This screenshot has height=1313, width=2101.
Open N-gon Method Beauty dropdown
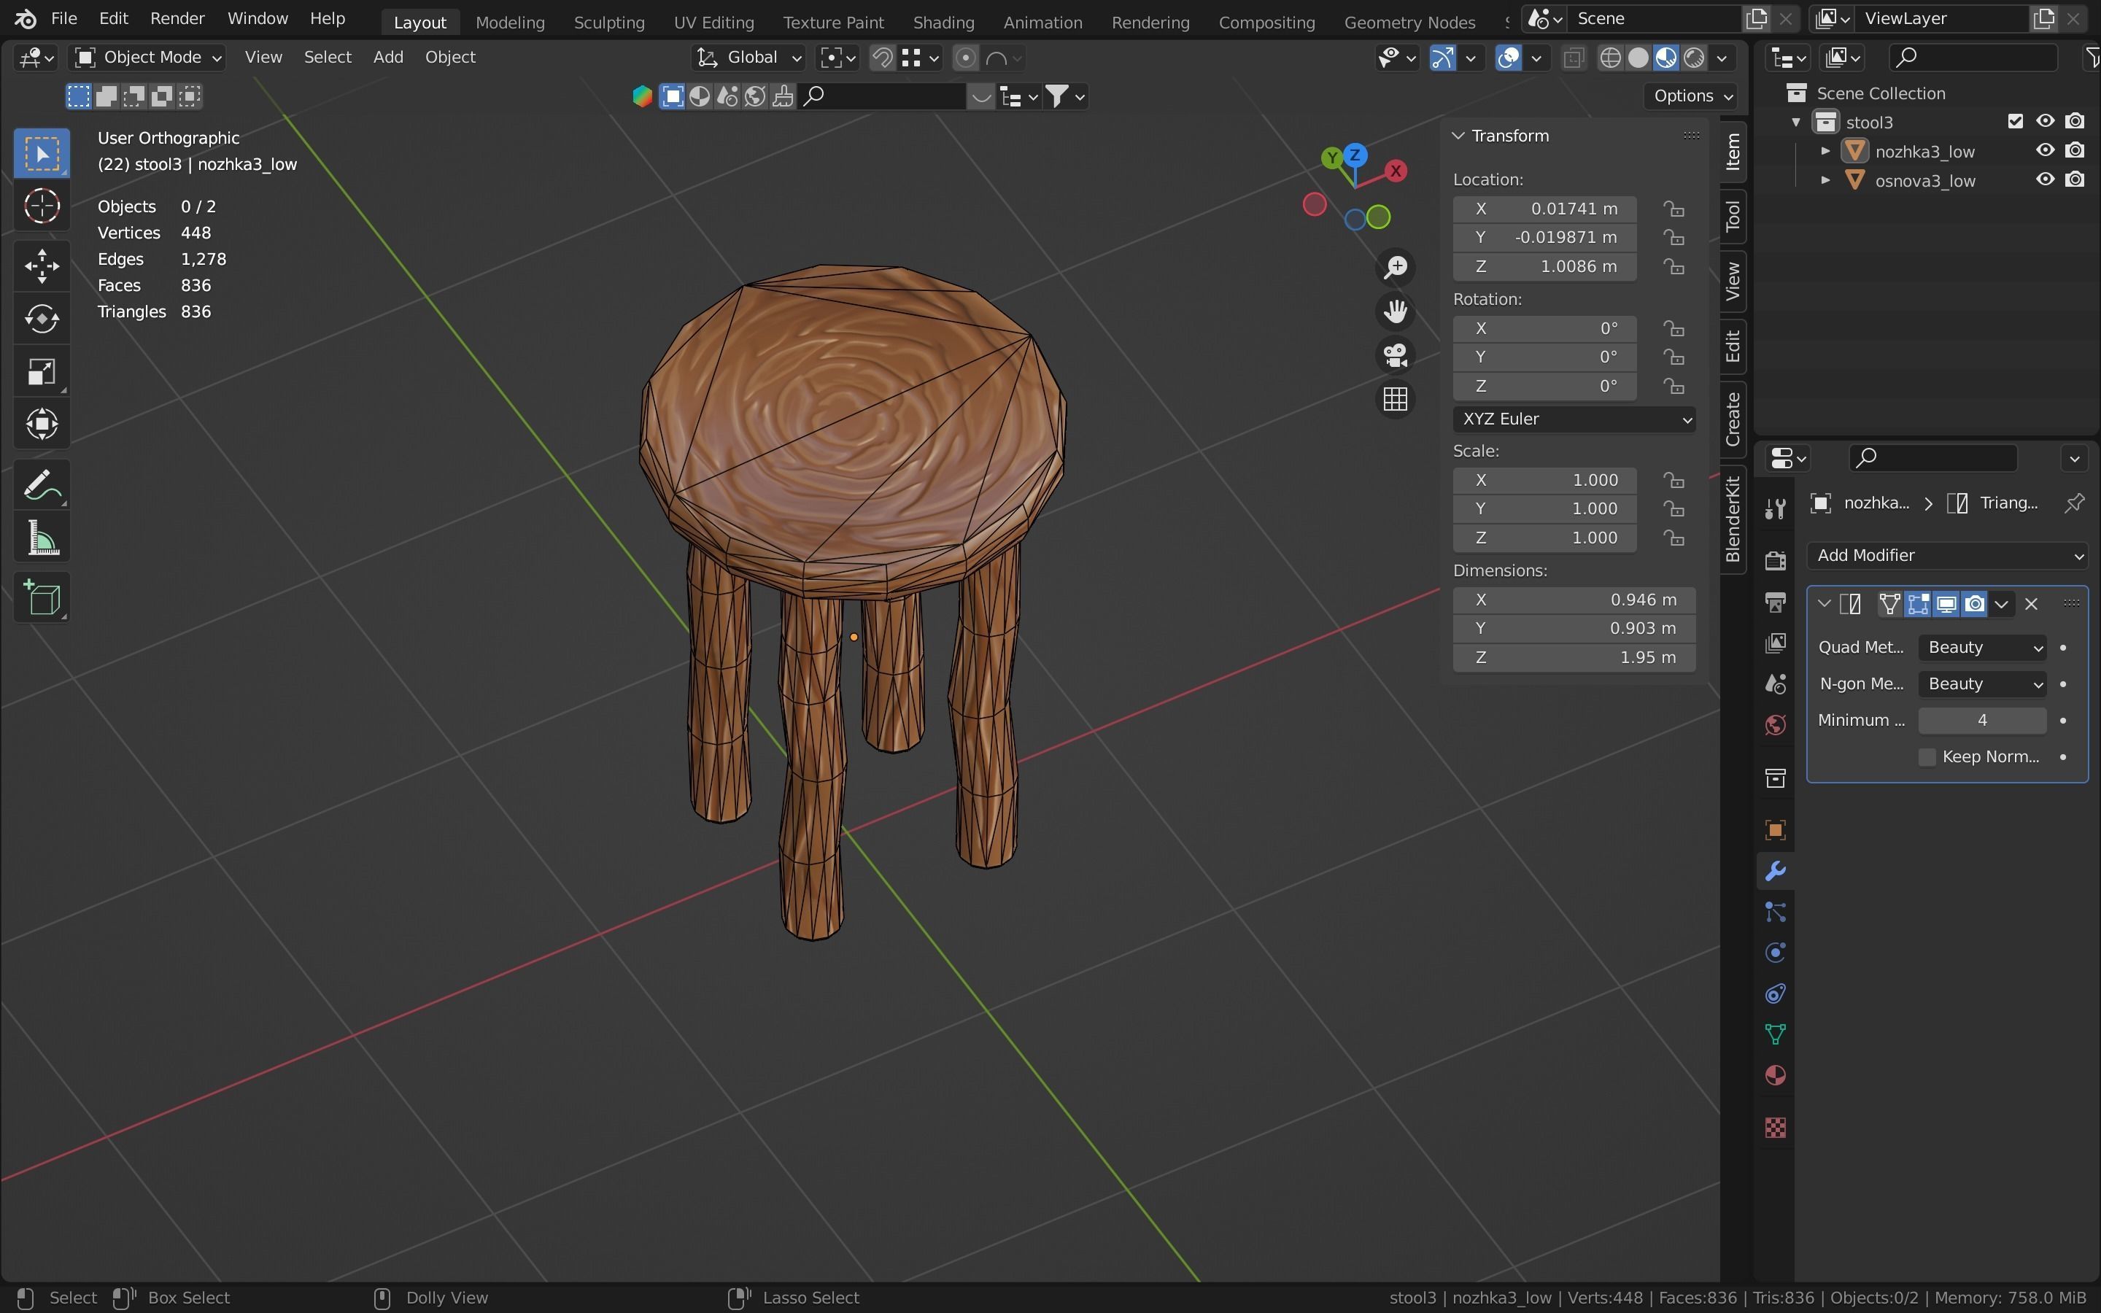tap(1982, 684)
